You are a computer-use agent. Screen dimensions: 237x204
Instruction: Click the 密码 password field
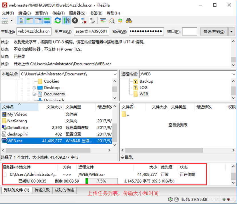pyautogui.click(x=146, y=31)
